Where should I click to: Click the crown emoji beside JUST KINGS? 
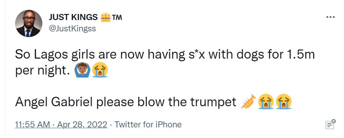(x=105, y=17)
